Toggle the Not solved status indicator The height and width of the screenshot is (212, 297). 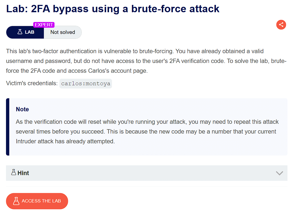coord(62,32)
